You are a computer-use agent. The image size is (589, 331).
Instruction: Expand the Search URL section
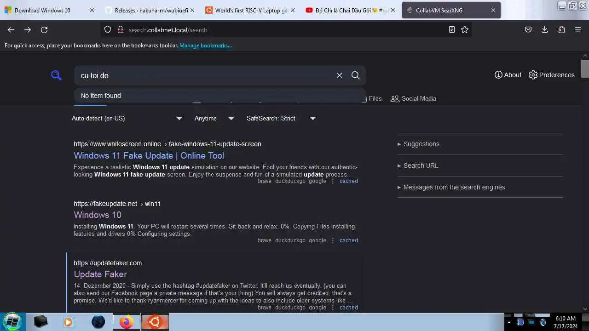point(418,165)
